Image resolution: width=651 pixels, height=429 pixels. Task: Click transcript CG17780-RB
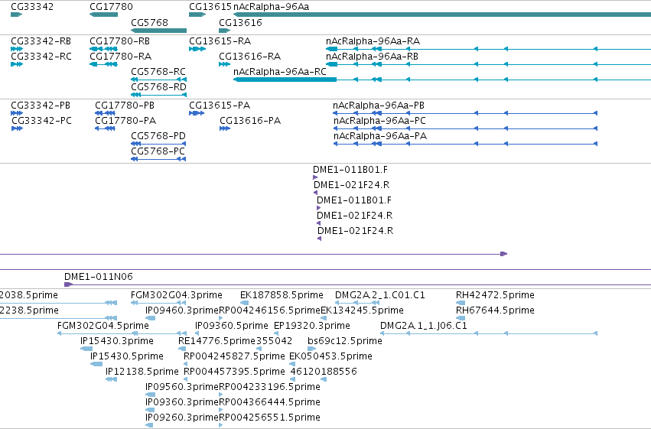[x=104, y=49]
